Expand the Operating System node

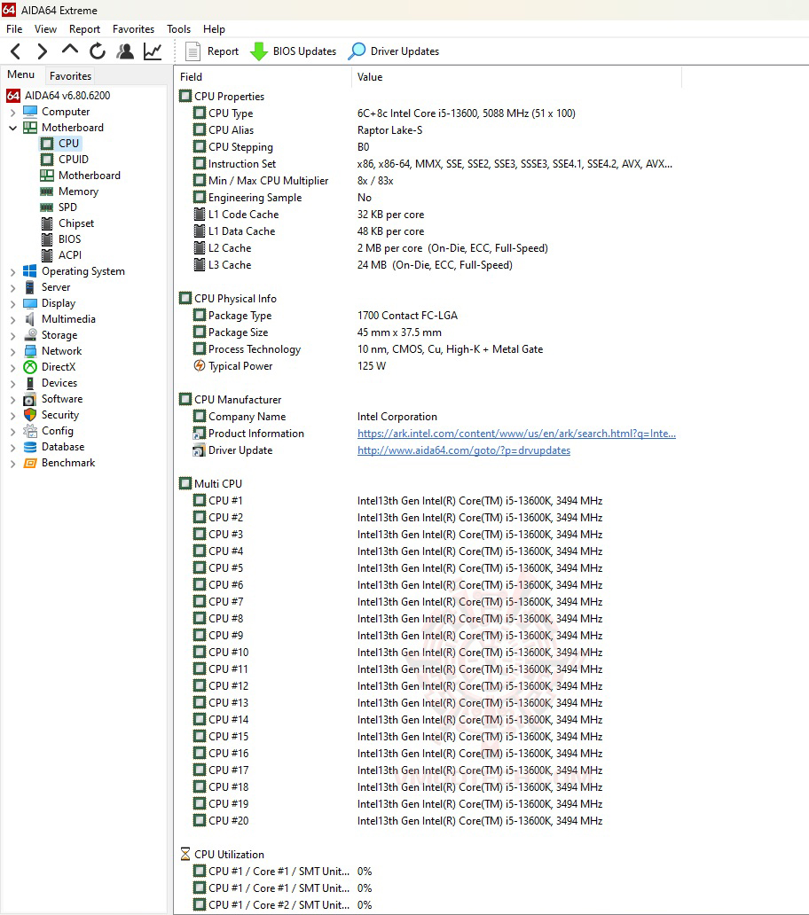pos(12,272)
